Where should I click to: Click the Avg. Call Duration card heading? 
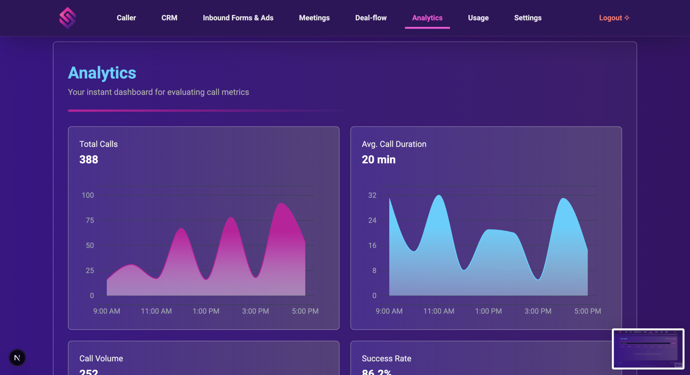point(394,144)
